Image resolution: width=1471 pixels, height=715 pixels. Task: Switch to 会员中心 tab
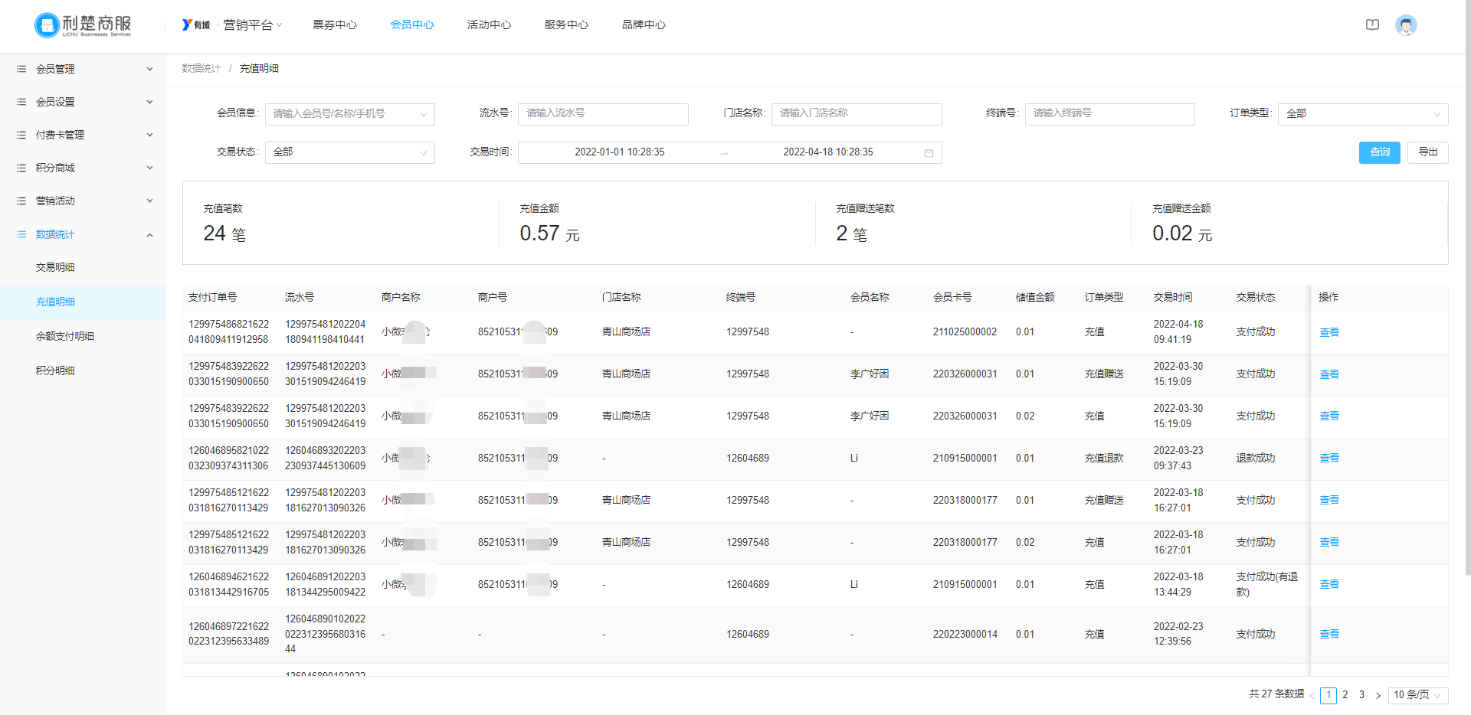412,24
